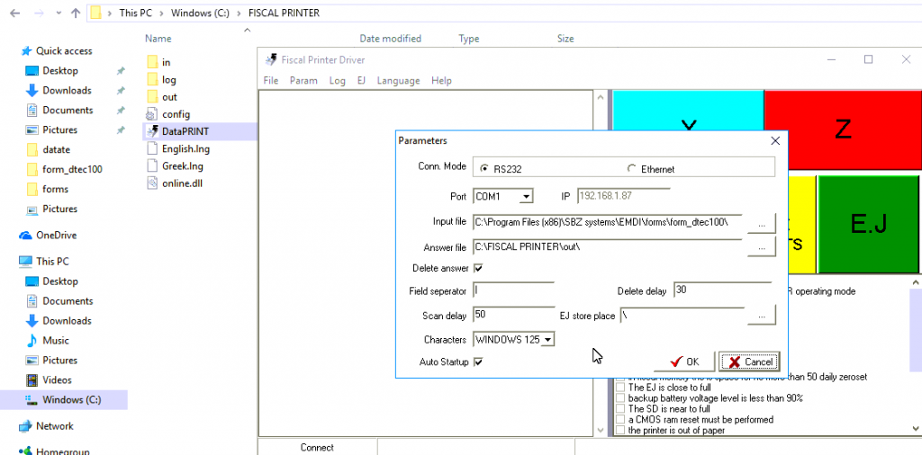Select the Ethernet connection mode
Image resolution: width=922 pixels, height=455 pixels.
tap(632, 169)
